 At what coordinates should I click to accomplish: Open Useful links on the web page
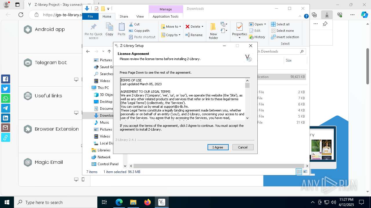coord(48,96)
